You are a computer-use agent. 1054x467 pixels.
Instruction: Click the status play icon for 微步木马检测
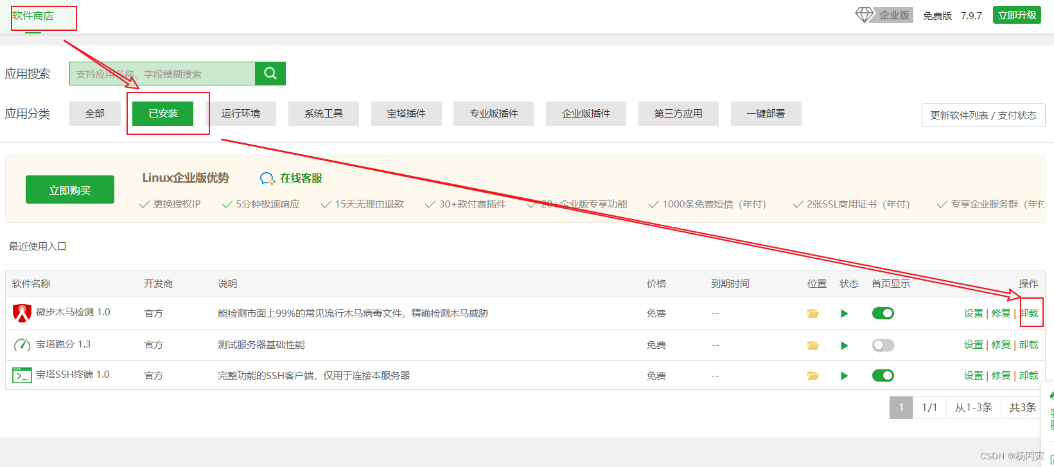tap(845, 313)
